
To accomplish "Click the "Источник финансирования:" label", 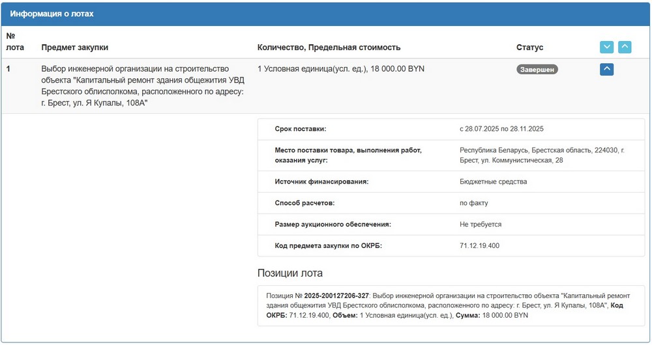I will tap(321, 182).
